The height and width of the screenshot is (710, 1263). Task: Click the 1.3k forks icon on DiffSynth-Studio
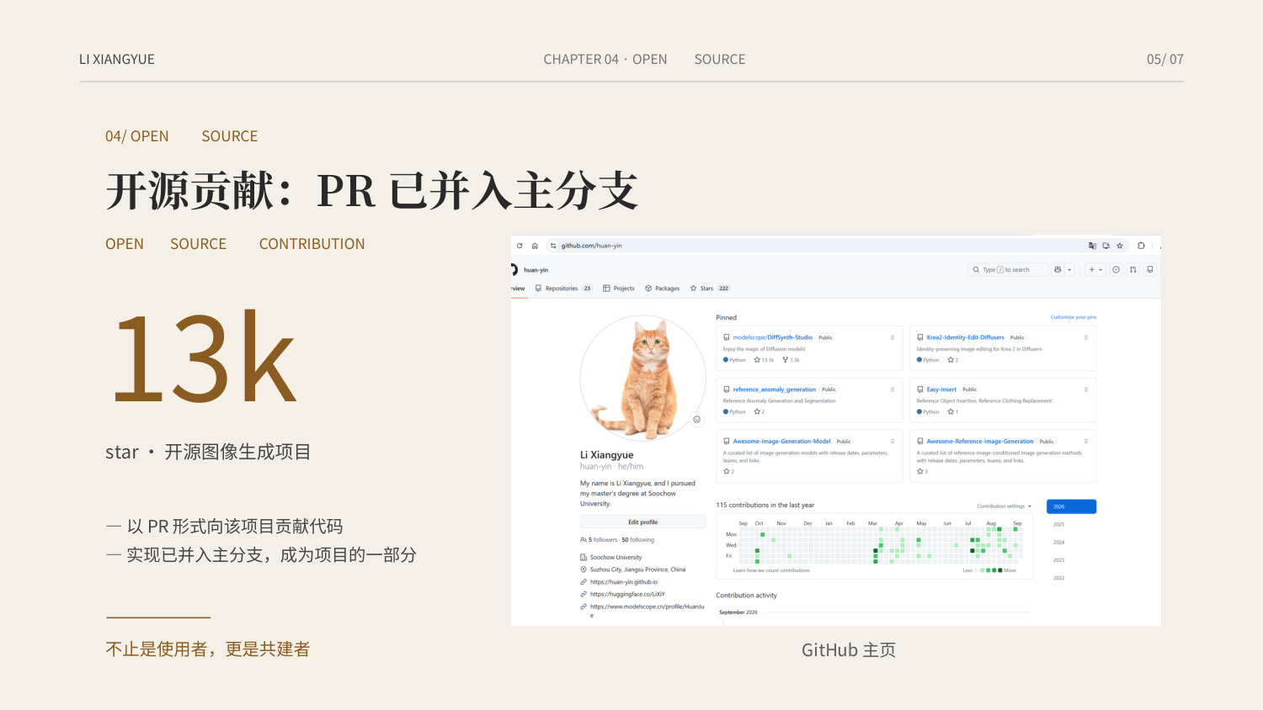pyautogui.click(x=786, y=360)
